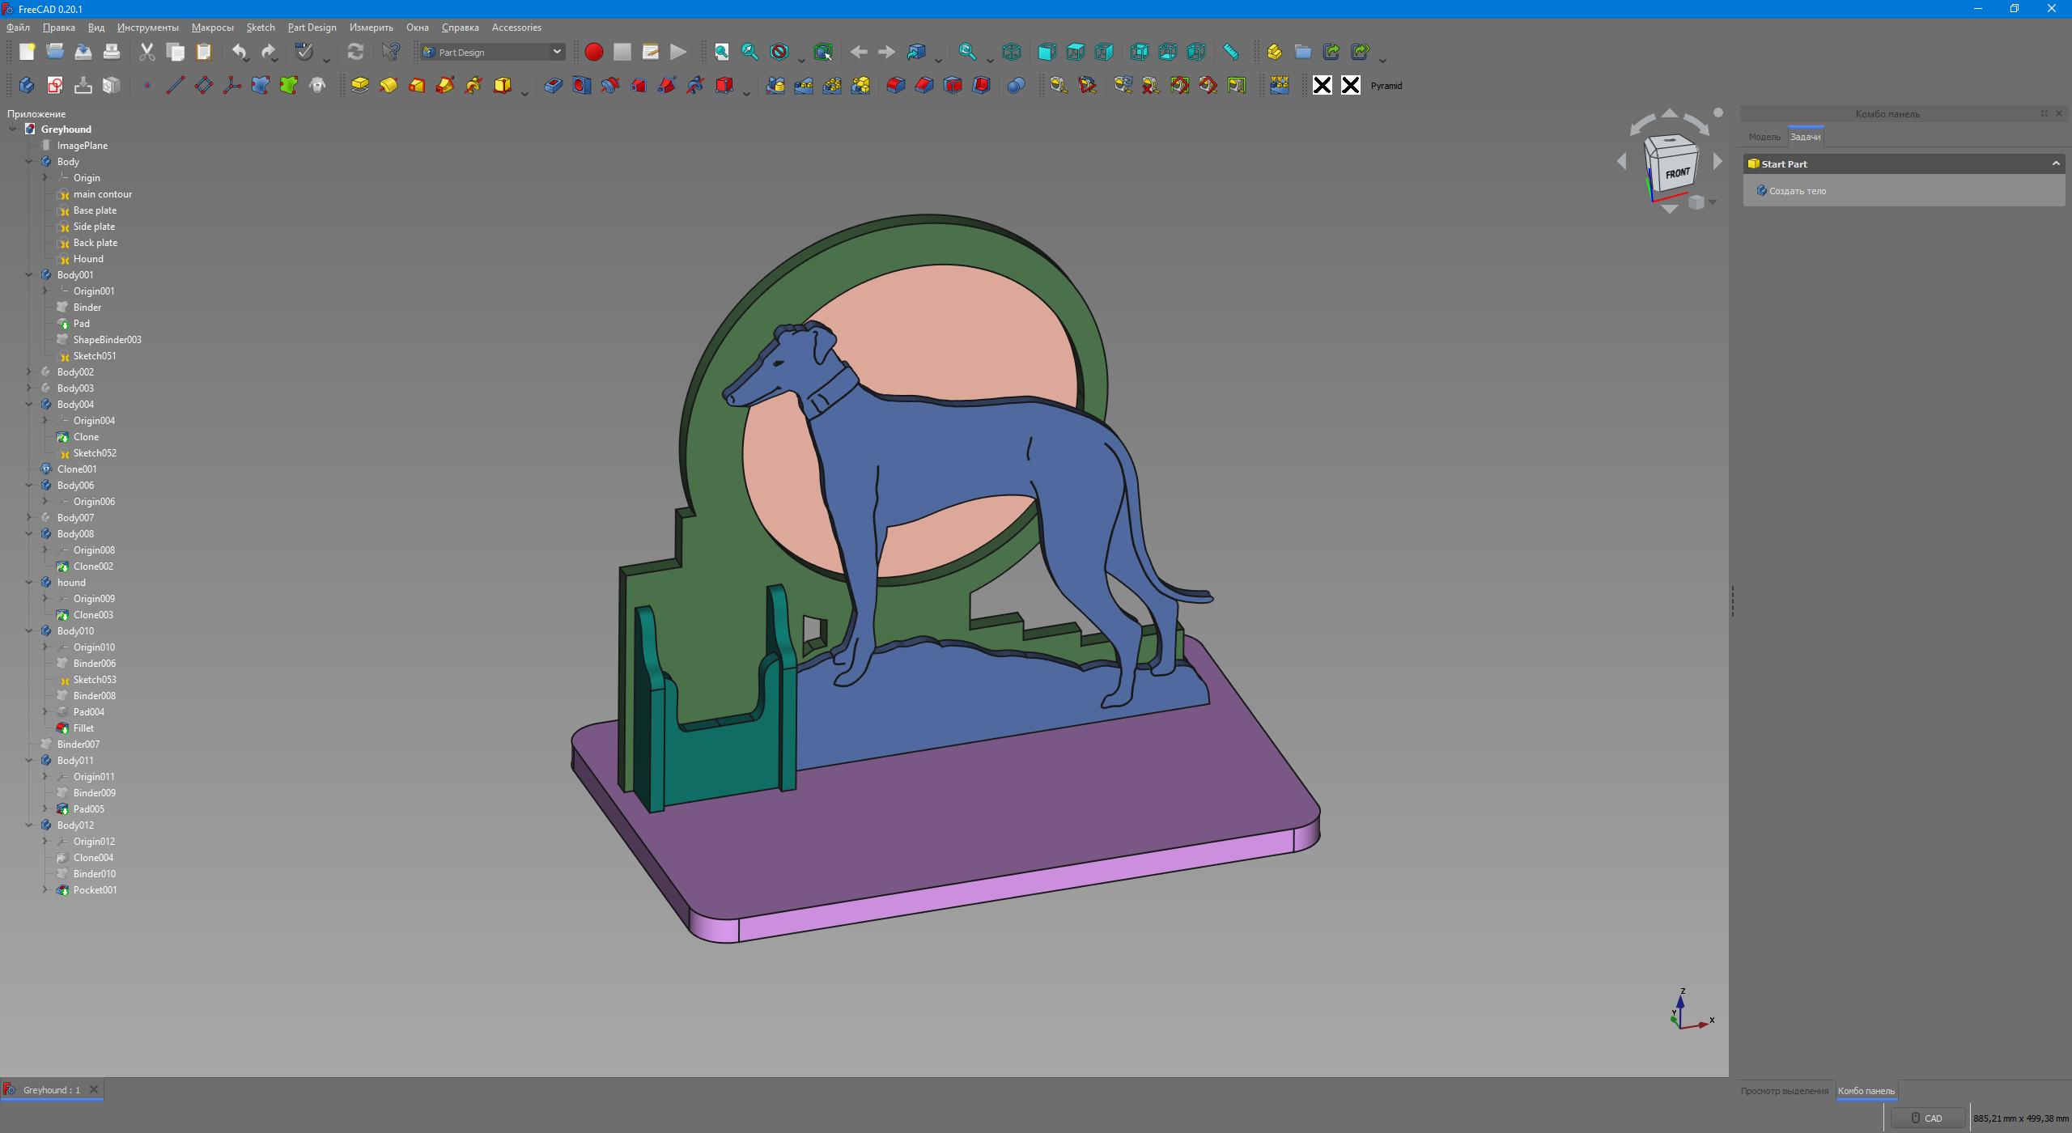Click the Boolean operation icon
Screen dimensions: 2072x1133
[x=1016, y=85]
